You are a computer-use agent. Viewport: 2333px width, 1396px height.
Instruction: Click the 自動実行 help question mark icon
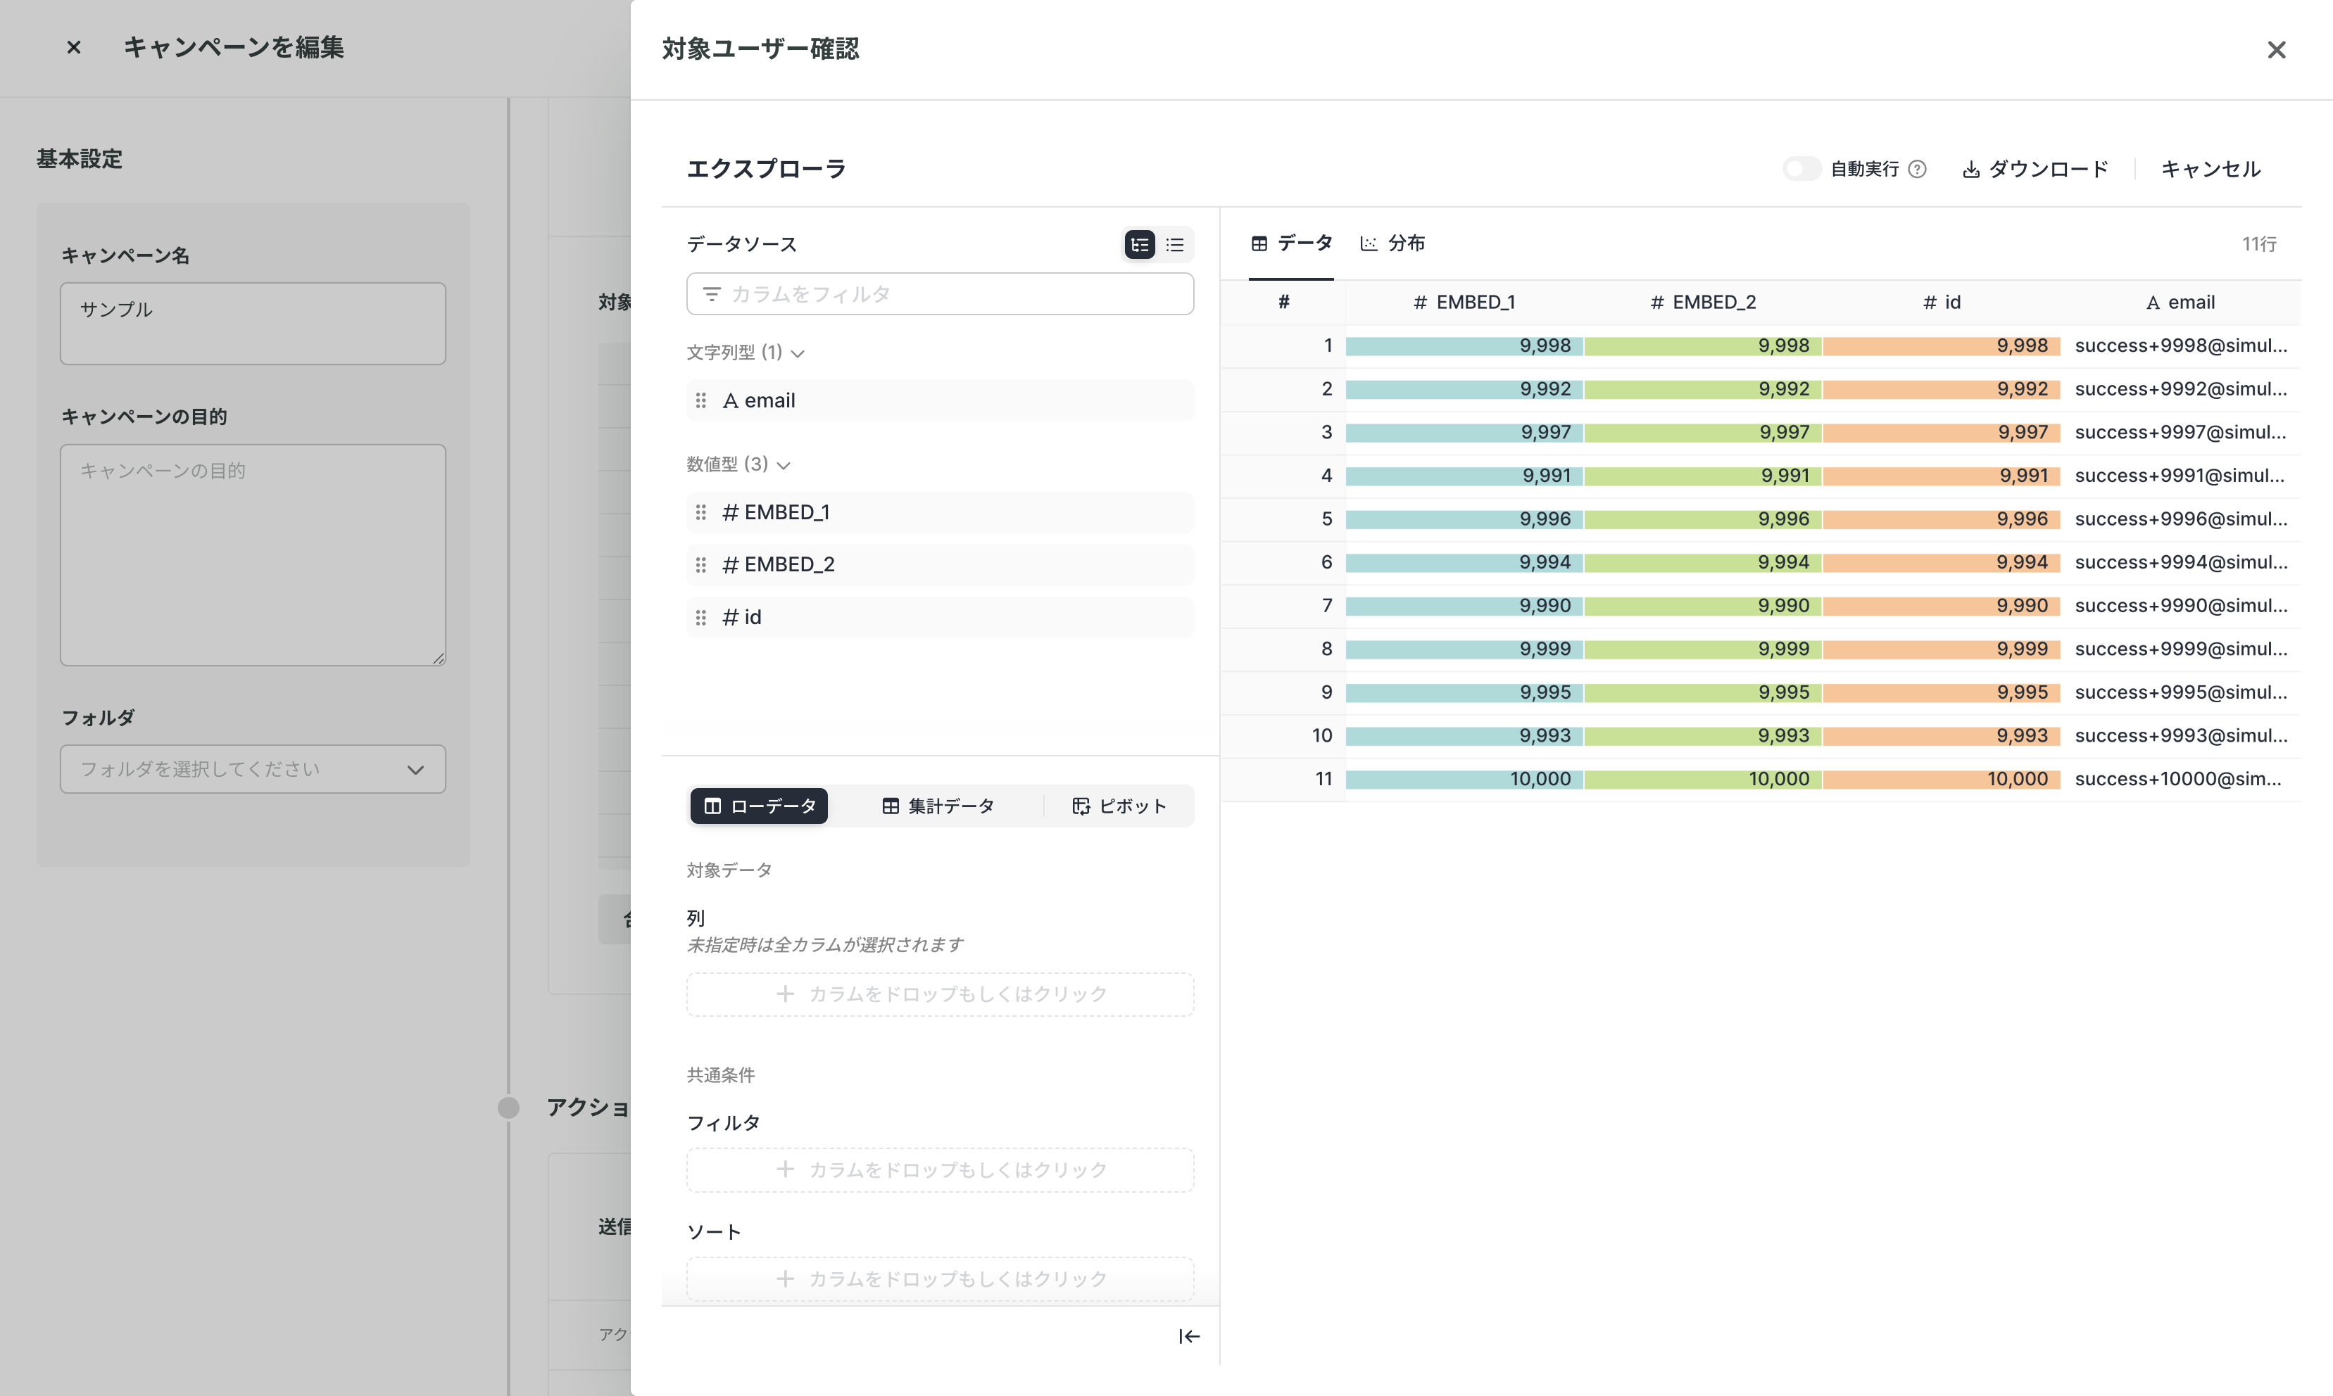[1917, 170]
